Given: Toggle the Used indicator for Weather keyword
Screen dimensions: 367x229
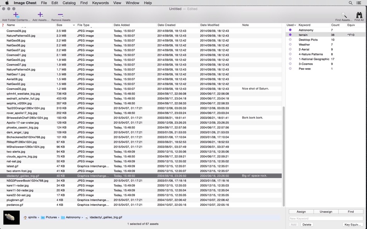Looking at the screenshot, I should (x=291, y=44).
